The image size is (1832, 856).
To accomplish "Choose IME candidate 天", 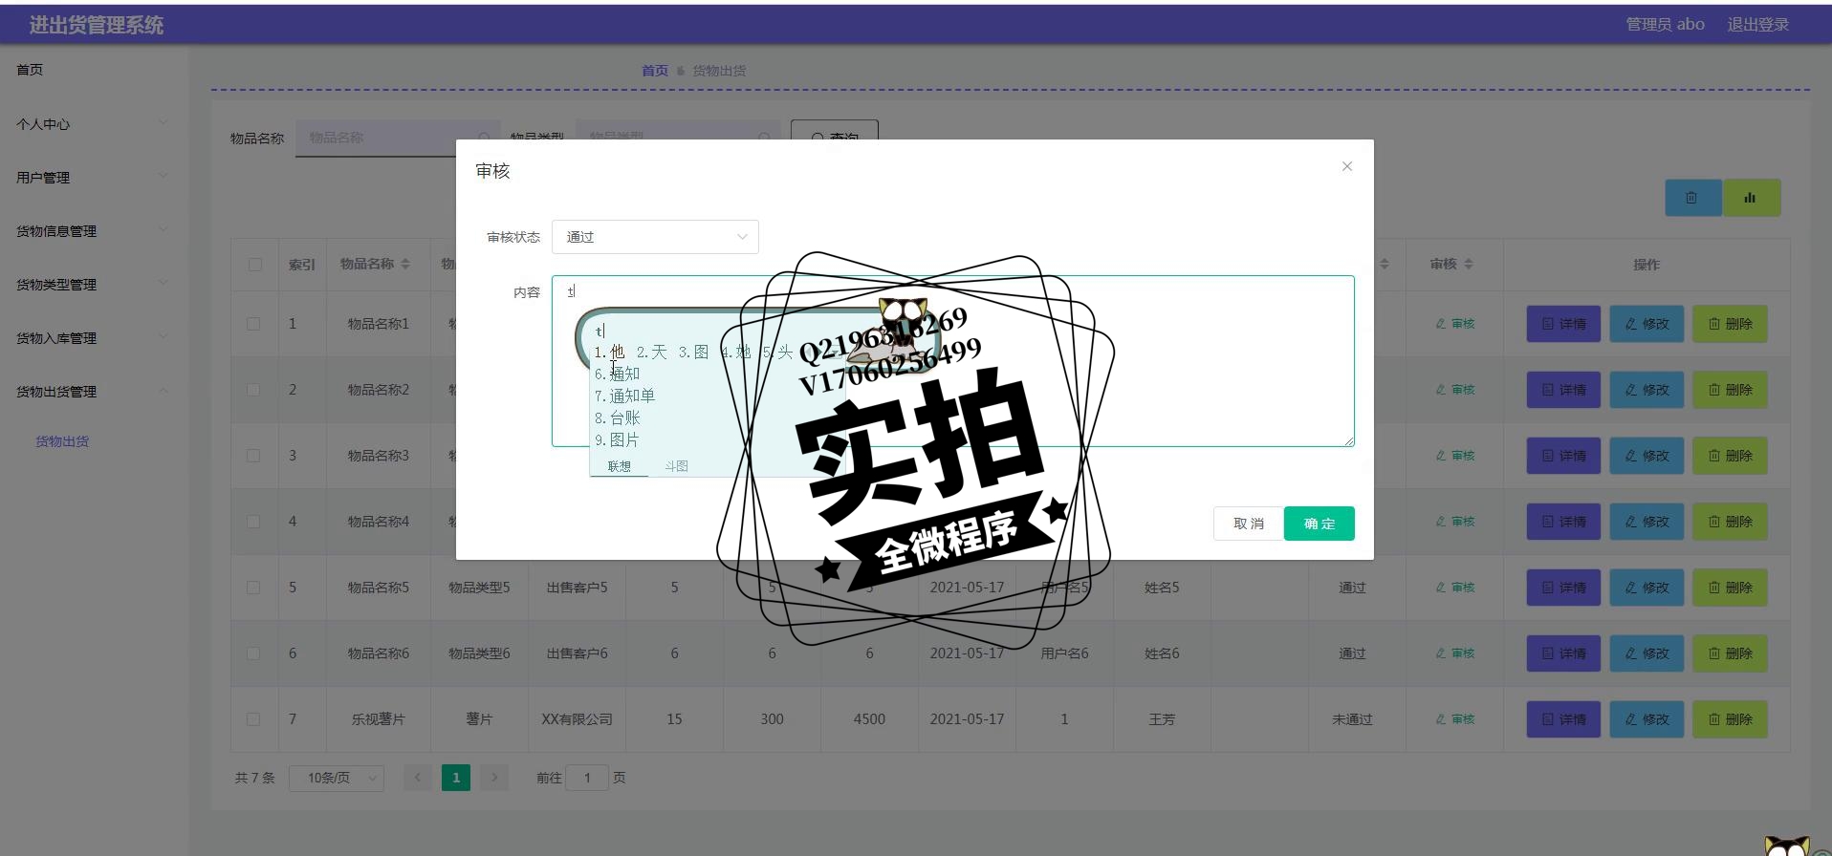I will (x=652, y=353).
